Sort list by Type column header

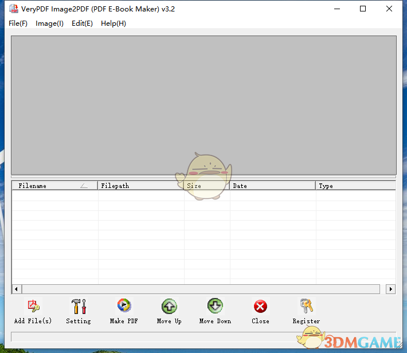(x=356, y=186)
